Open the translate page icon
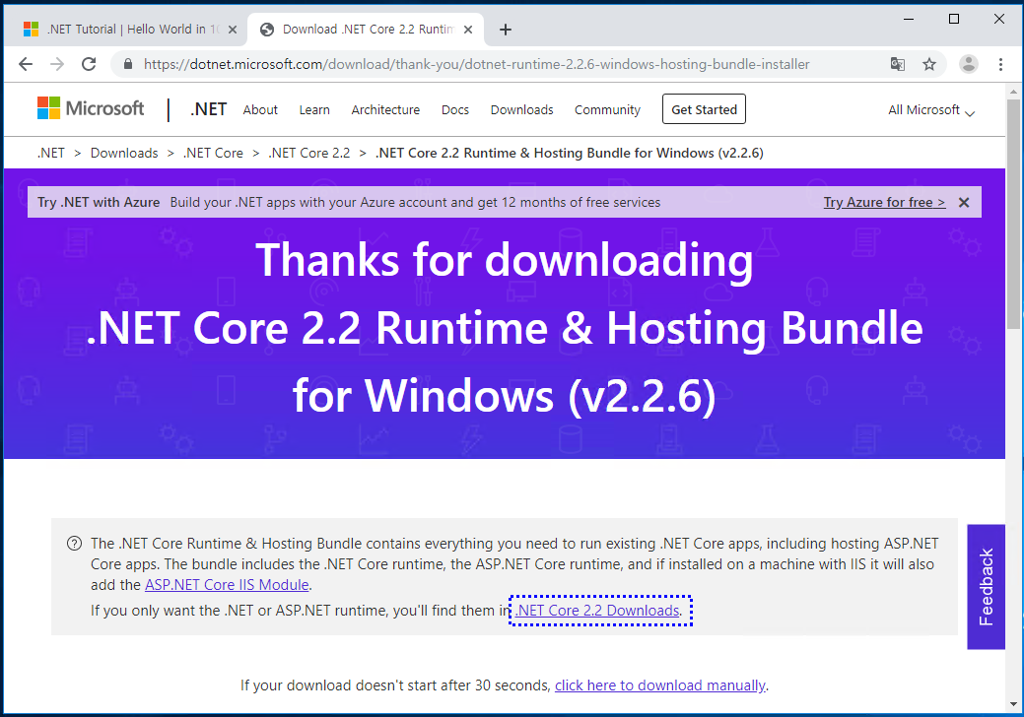Image resolution: width=1024 pixels, height=717 pixels. [x=897, y=64]
